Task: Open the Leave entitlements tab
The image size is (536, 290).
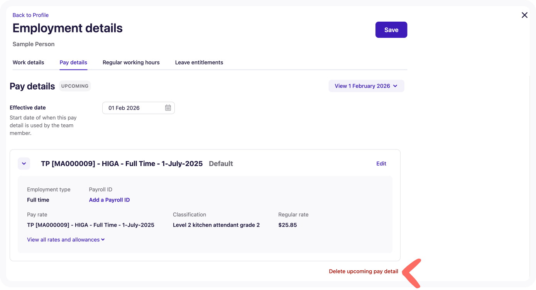Action: 199,63
